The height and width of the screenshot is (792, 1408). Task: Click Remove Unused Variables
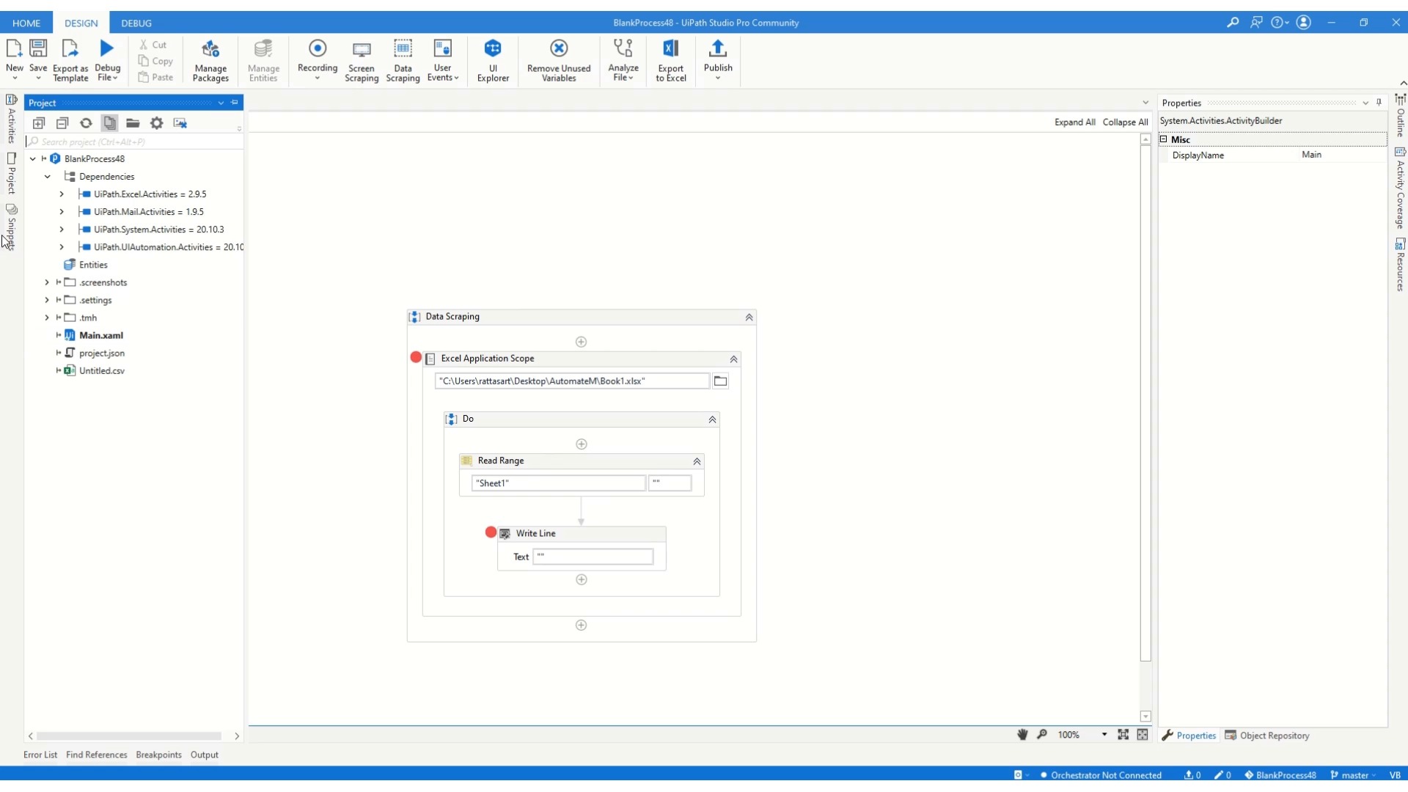(559, 60)
